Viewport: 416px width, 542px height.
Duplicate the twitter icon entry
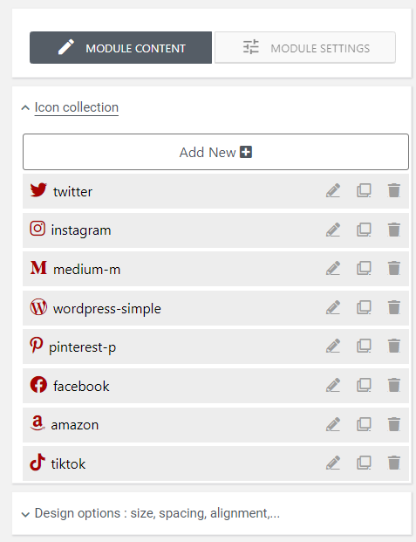[x=364, y=191]
